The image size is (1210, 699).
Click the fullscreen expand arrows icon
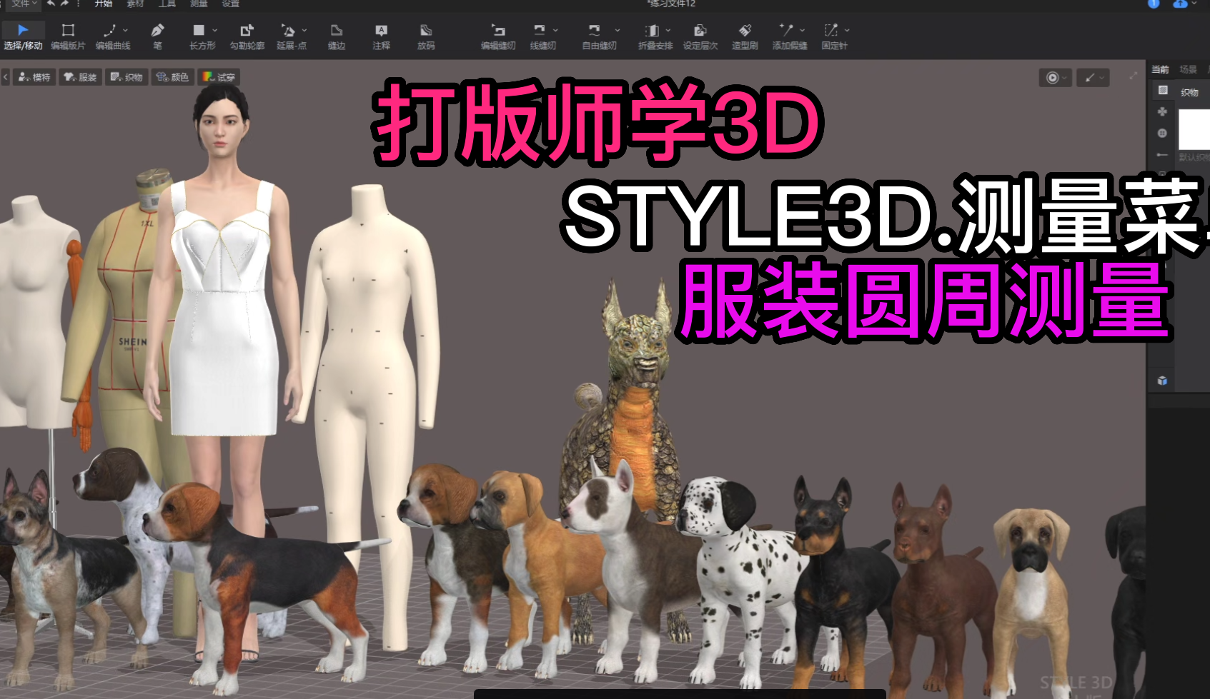click(x=1134, y=76)
